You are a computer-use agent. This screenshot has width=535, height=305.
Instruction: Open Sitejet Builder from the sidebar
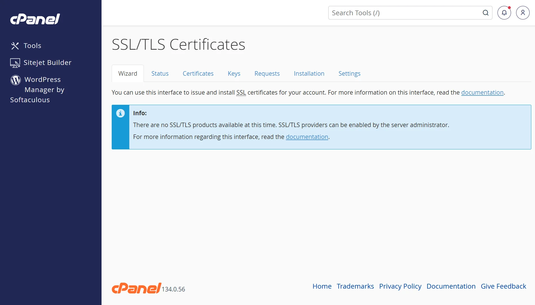pyautogui.click(x=47, y=62)
